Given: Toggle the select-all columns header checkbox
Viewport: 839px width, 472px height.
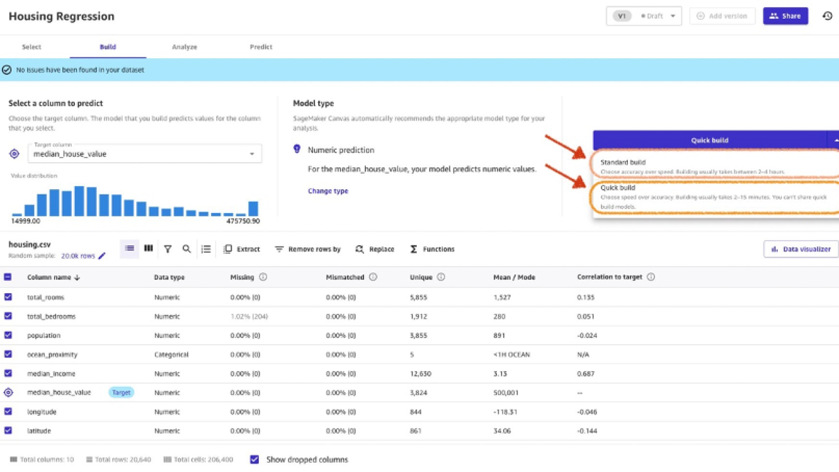Looking at the screenshot, I should pyautogui.click(x=8, y=277).
